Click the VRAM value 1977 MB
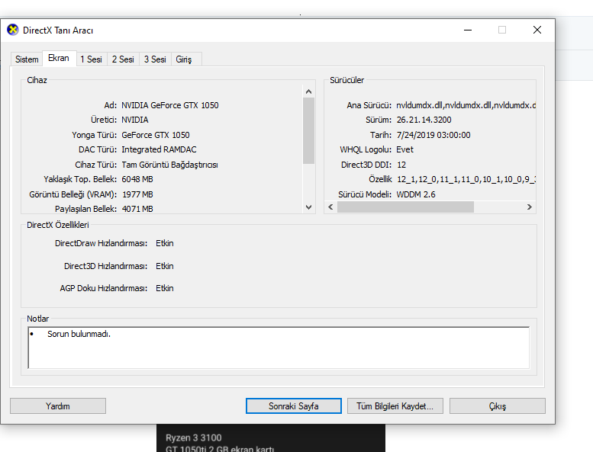 (x=137, y=194)
